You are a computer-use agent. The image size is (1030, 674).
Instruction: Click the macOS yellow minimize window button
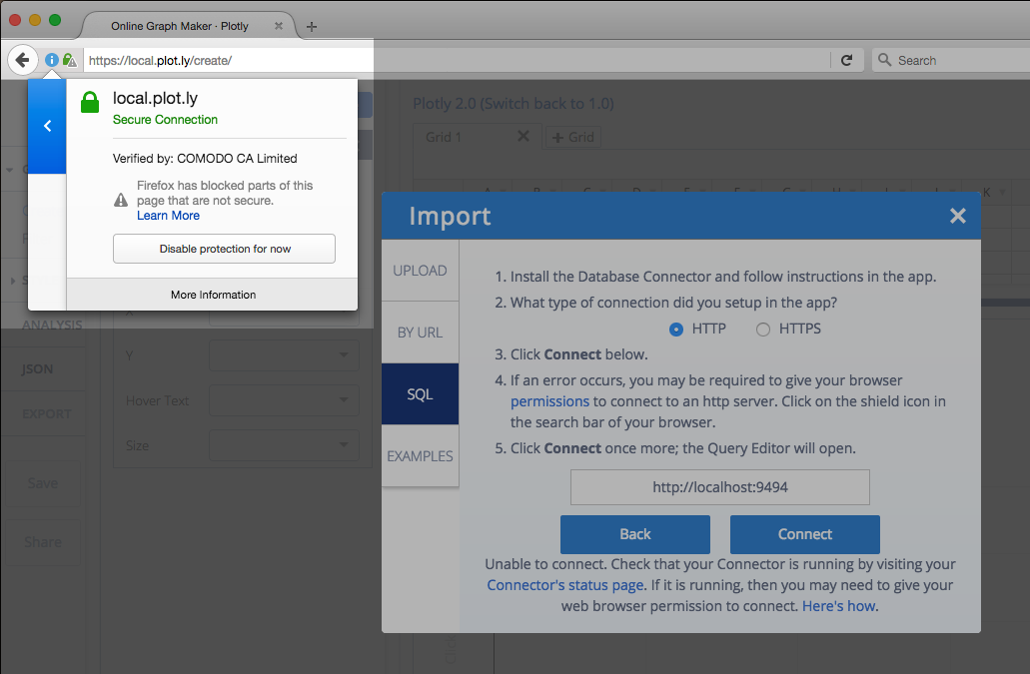[35, 20]
